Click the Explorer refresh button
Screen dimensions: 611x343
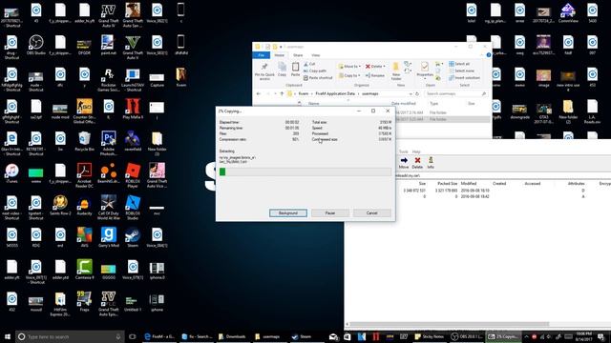417,93
